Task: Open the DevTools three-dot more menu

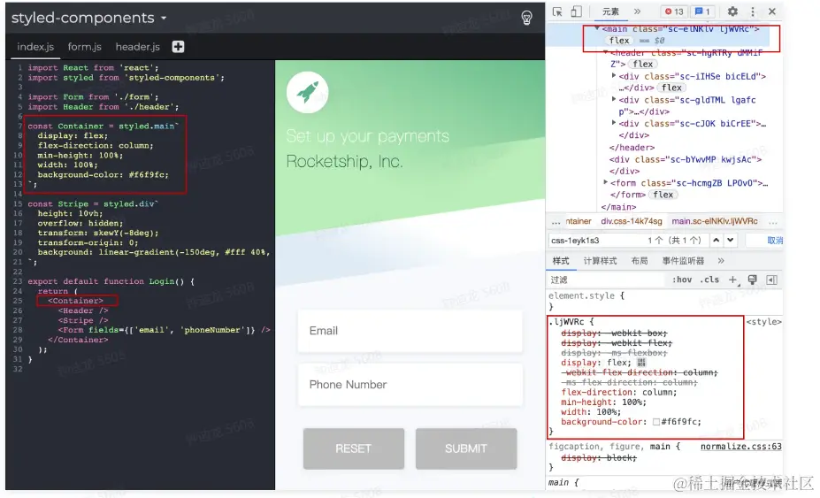Action: pos(753,11)
